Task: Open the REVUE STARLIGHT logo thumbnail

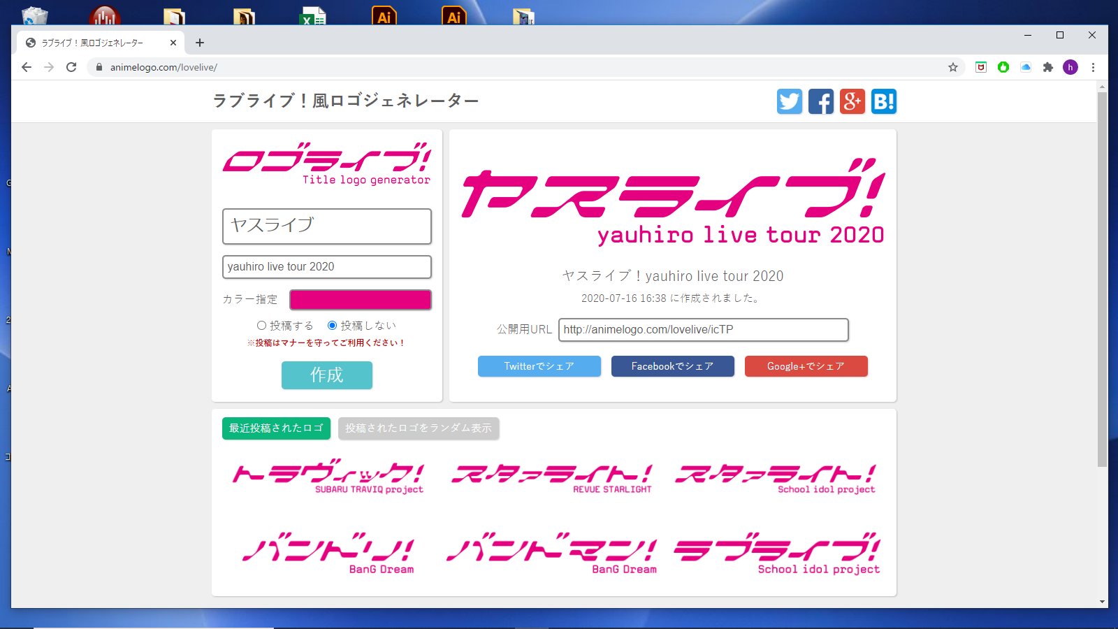Action: (x=552, y=478)
